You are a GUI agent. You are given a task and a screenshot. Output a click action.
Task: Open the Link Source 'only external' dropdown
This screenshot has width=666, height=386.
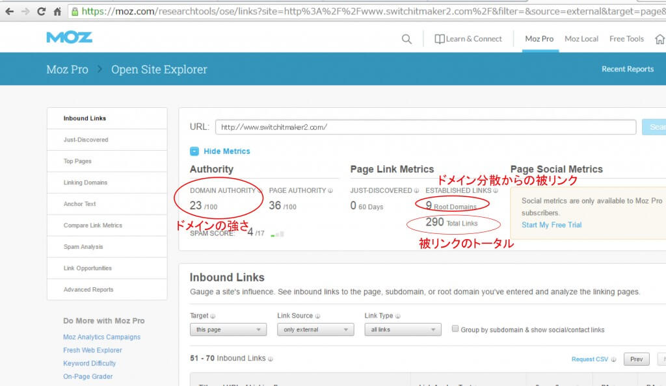(x=315, y=329)
